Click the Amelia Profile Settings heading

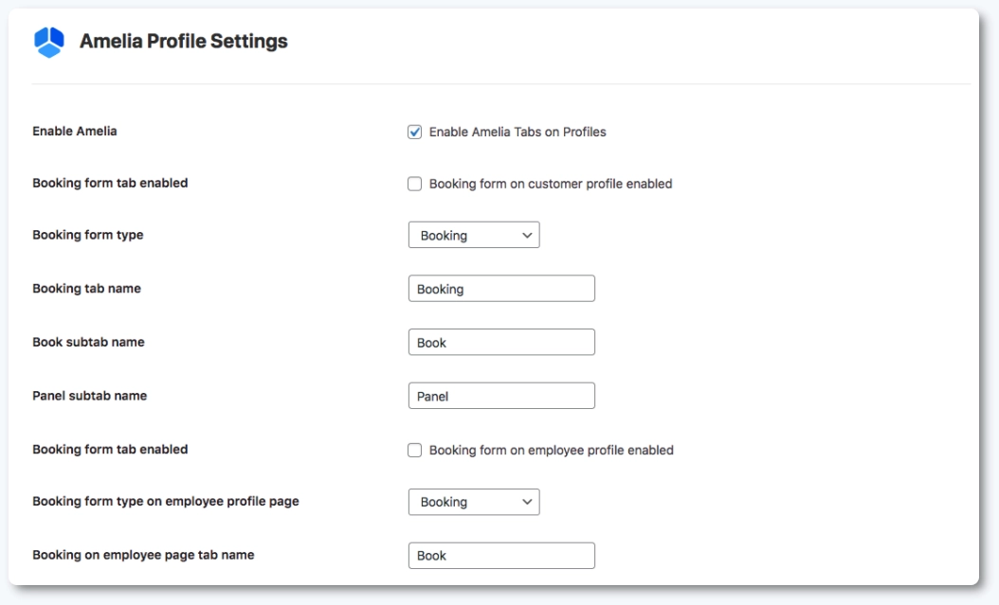[x=183, y=42]
